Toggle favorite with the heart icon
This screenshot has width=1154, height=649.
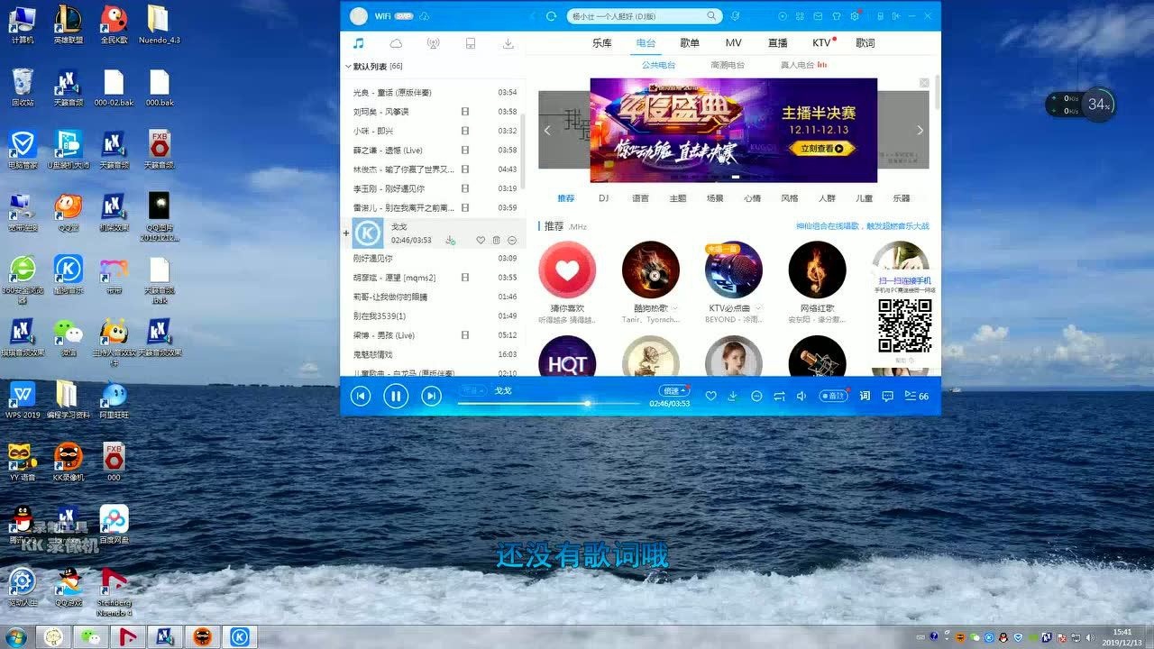tap(711, 396)
